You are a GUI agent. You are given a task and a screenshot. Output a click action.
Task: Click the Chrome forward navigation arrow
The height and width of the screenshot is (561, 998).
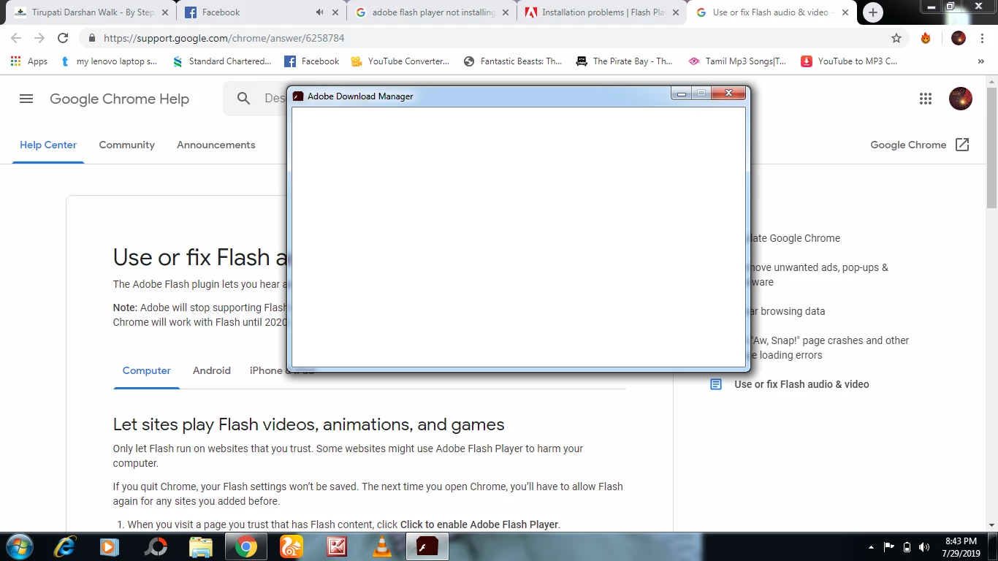[x=39, y=38]
